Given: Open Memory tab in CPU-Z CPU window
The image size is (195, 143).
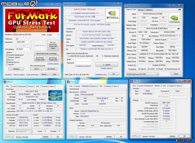Looking at the screenshot, I should tap(31, 86).
